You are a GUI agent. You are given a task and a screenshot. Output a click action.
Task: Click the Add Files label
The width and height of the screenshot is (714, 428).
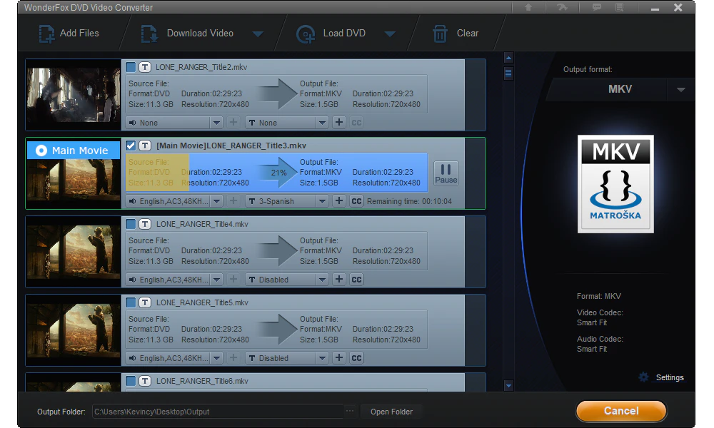point(79,34)
